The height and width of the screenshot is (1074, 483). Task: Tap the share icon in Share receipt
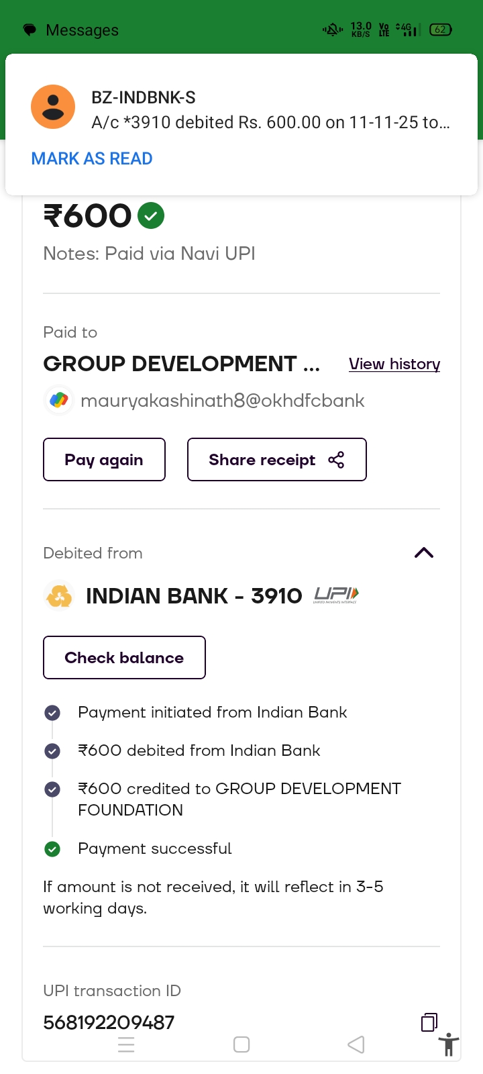336,460
